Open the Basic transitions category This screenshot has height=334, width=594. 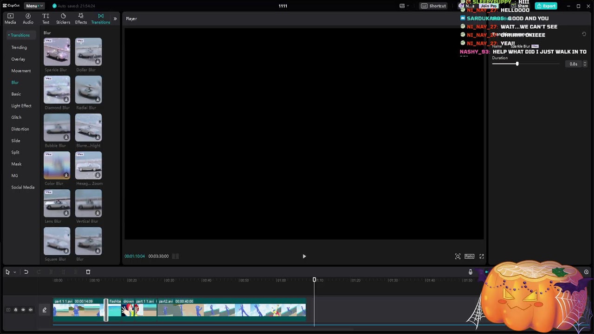coord(16,94)
